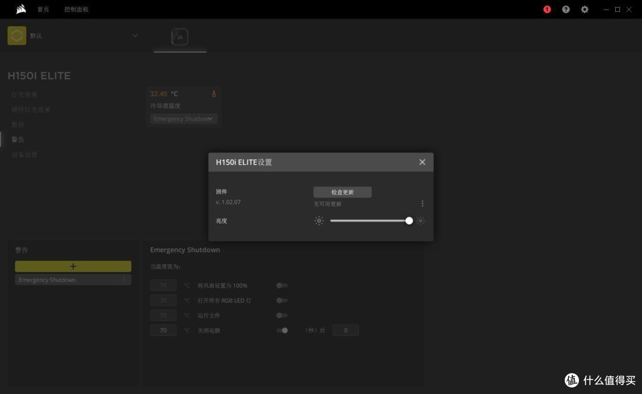Select the Emergency Shutdown alert entry
The image size is (642, 394).
(73, 280)
